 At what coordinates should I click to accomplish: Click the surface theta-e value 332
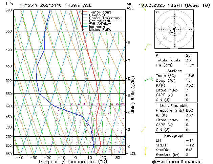(190, 85)
